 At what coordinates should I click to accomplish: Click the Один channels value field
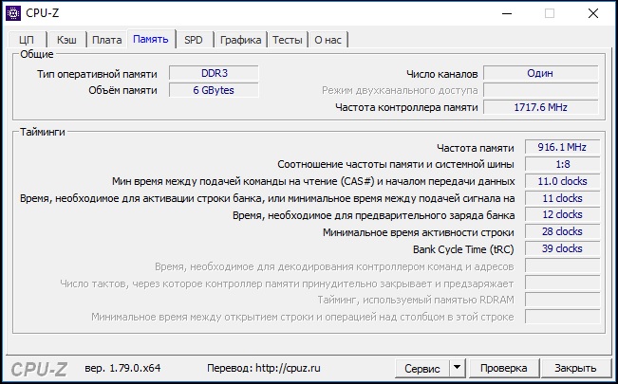coord(541,73)
